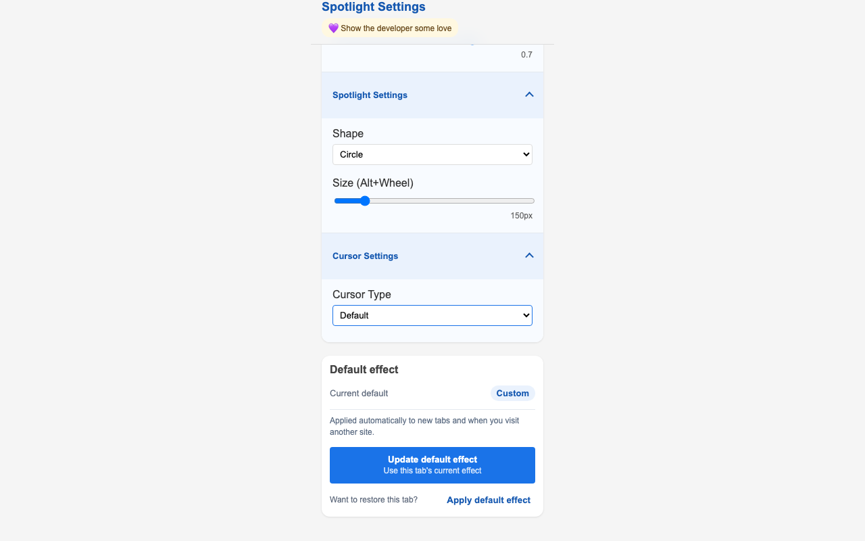This screenshot has height=541, width=865.
Task: Click the Cursor Settings section header label
Action: (365, 256)
